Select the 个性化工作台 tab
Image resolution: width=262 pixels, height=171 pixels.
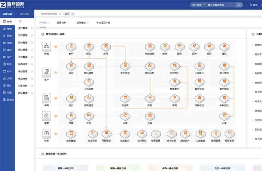coord(103,22)
